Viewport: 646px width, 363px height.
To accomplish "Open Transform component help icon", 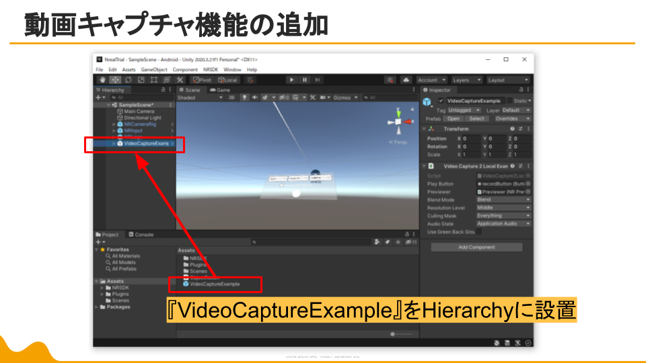I will pyautogui.click(x=512, y=129).
